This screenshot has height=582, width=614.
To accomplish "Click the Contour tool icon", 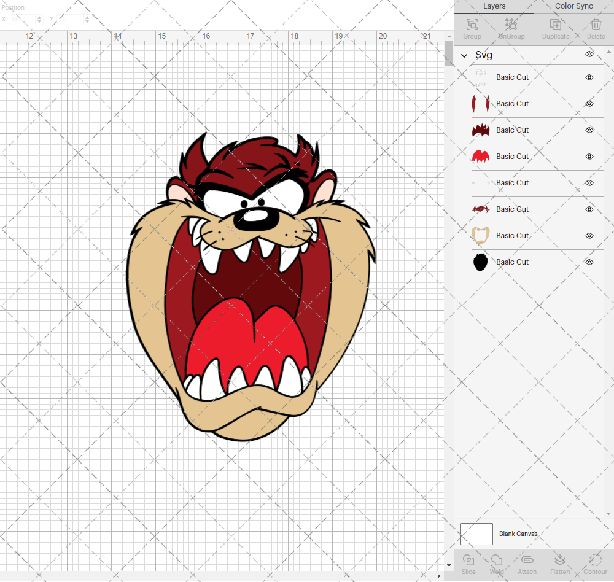I will coord(595,560).
